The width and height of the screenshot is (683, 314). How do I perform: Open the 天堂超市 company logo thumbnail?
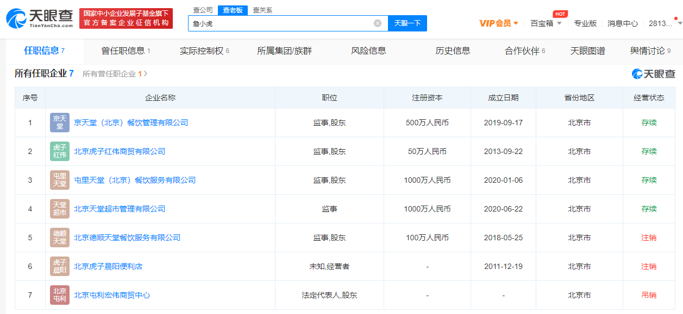60,209
